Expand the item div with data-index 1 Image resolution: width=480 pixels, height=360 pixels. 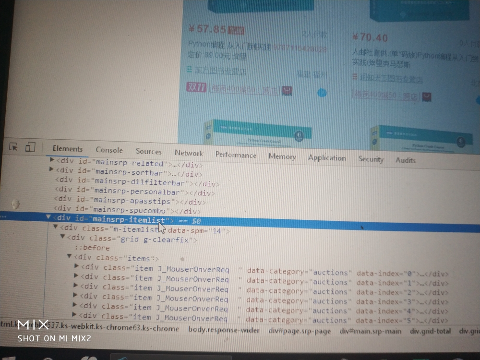(76, 276)
